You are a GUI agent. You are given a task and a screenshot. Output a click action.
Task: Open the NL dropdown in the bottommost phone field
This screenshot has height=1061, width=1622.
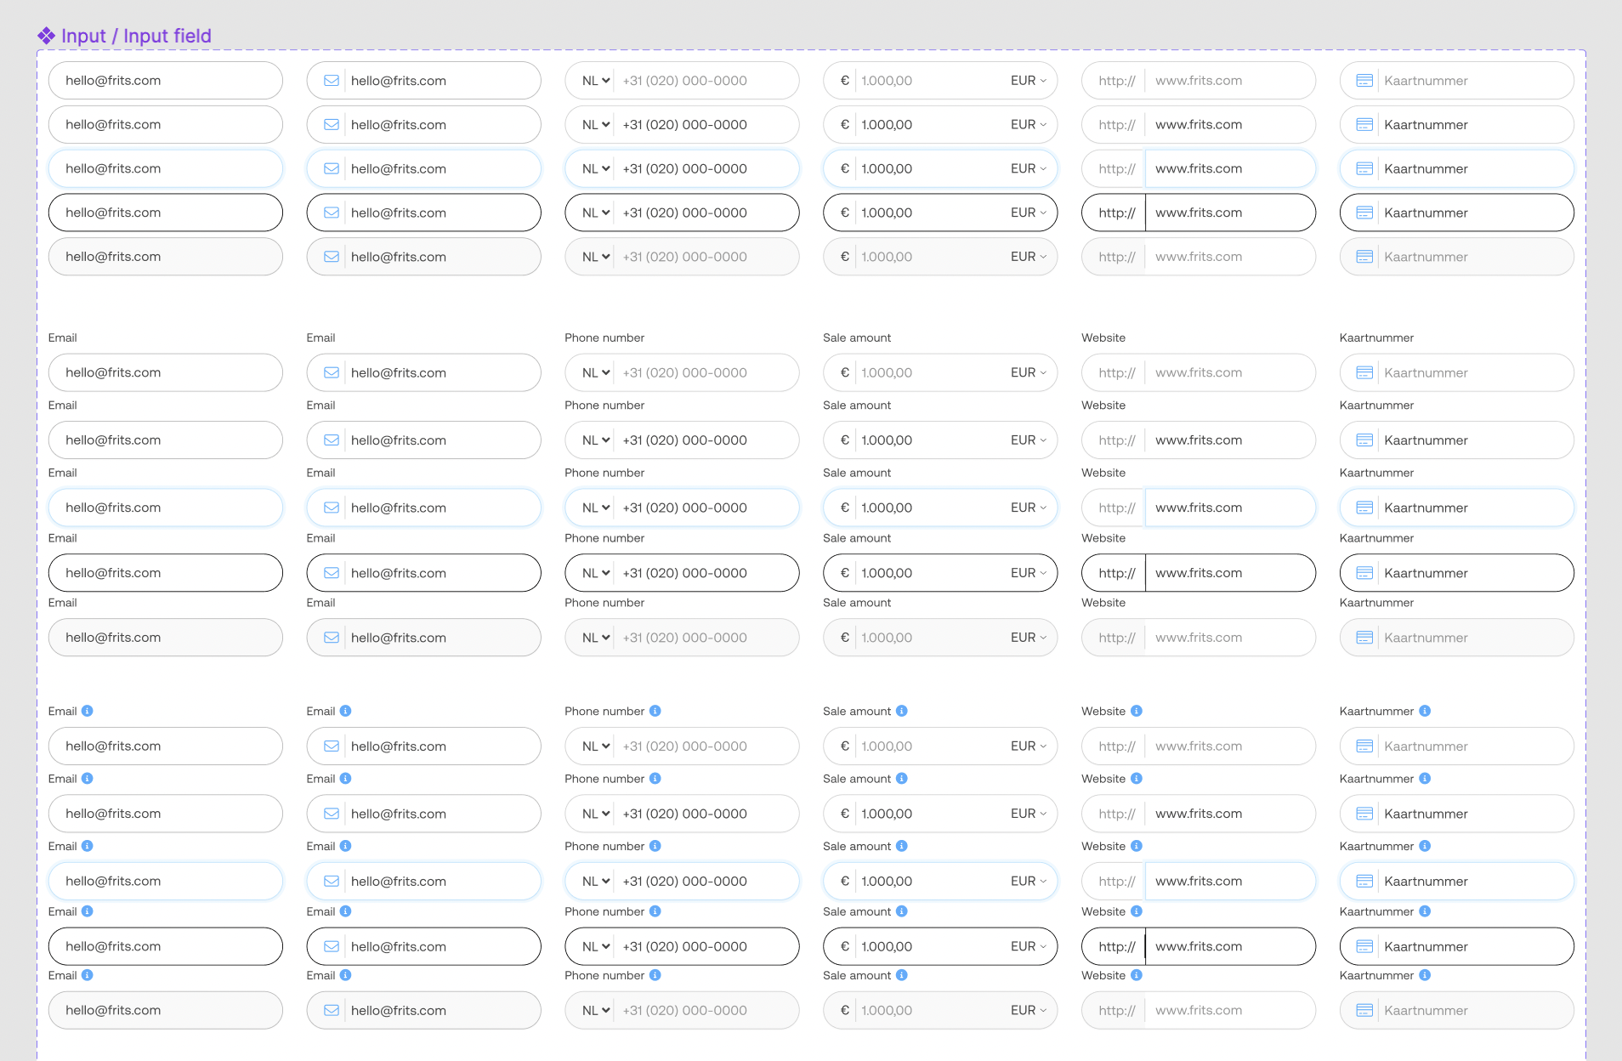[596, 1011]
